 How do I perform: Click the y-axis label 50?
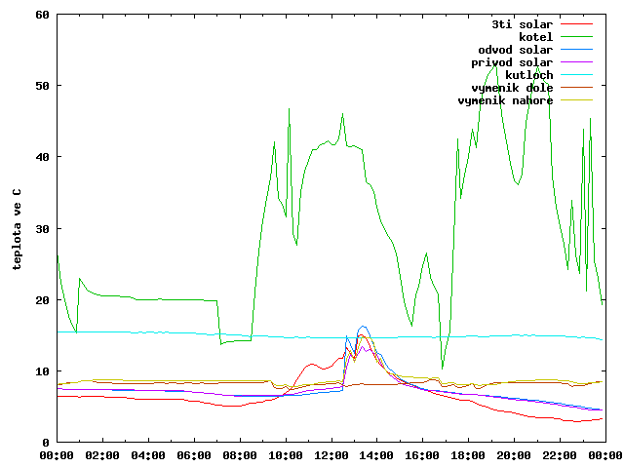pyautogui.click(x=42, y=86)
